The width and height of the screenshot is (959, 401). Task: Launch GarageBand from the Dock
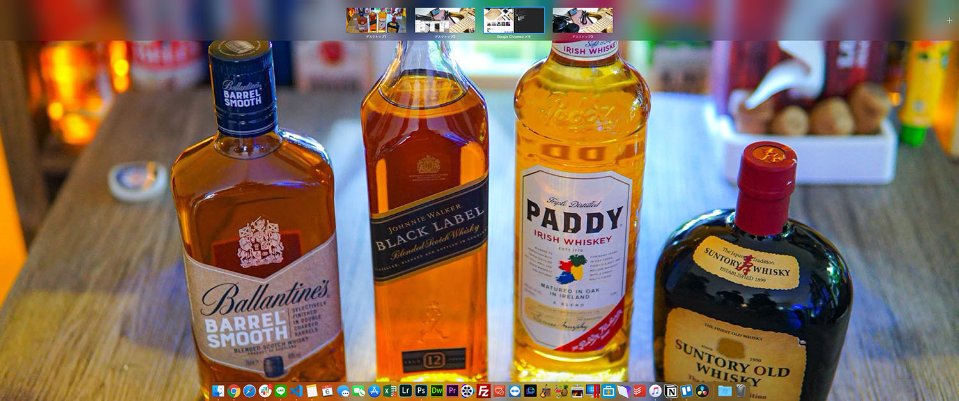[x=546, y=391]
